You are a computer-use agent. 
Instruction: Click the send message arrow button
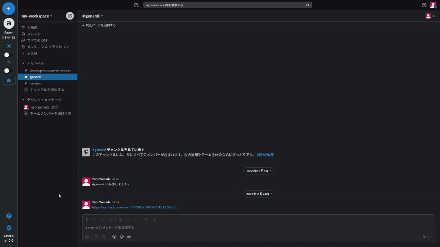pyautogui.click(x=425, y=237)
